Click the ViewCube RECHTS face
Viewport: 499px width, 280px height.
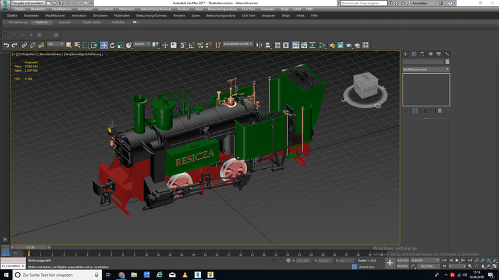point(369,89)
